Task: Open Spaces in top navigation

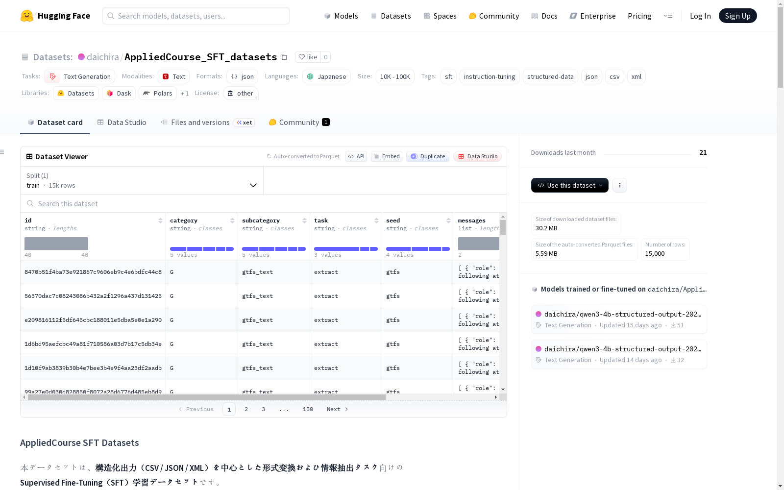Action: (440, 16)
